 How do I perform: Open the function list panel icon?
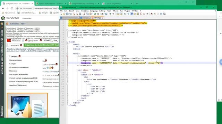(141, 14)
